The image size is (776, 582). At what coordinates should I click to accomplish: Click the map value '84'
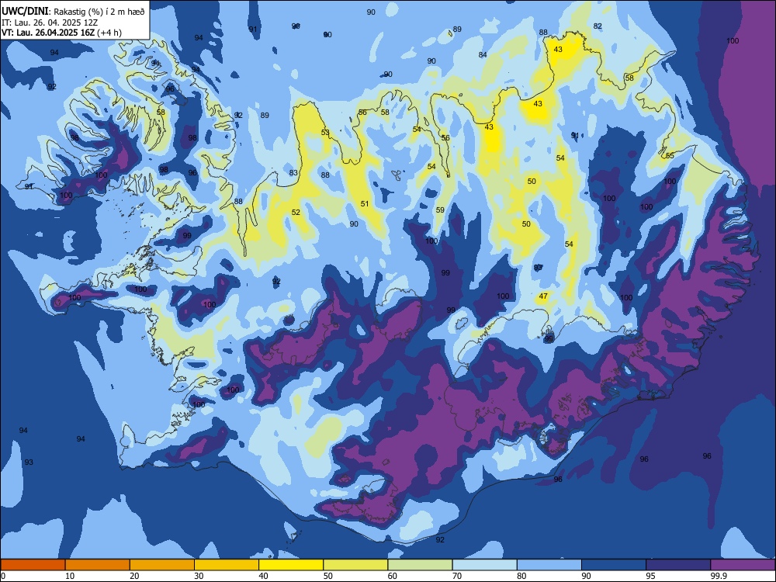(x=483, y=55)
